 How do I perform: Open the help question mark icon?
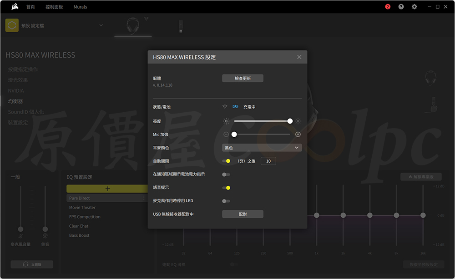[401, 7]
